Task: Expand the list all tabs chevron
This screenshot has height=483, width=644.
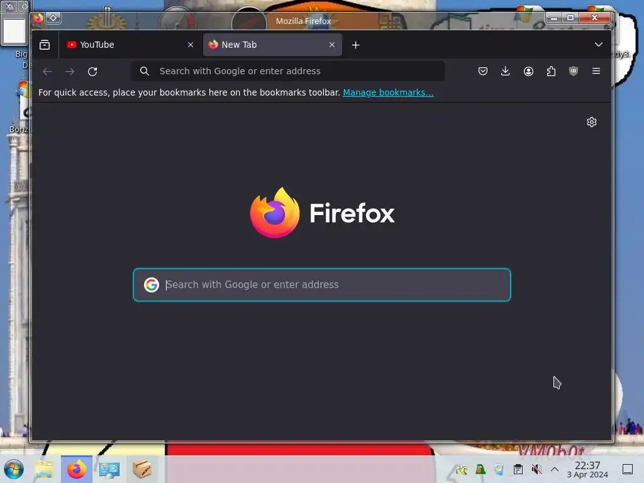Action: 599,45
